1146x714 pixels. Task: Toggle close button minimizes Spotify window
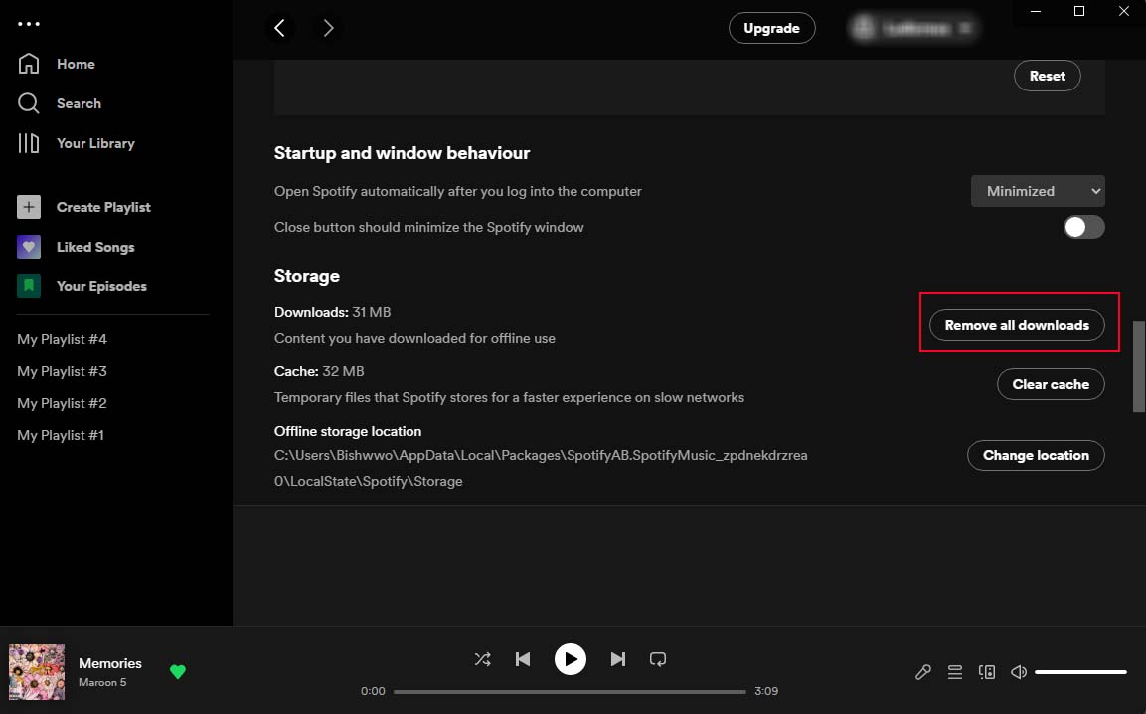[x=1083, y=227]
